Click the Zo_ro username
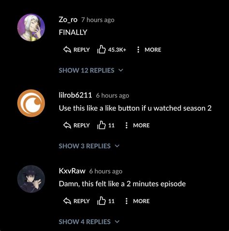 tap(68, 20)
